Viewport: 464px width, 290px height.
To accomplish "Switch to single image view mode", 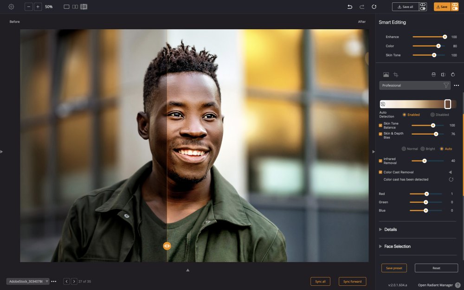I will pyautogui.click(x=66, y=7).
